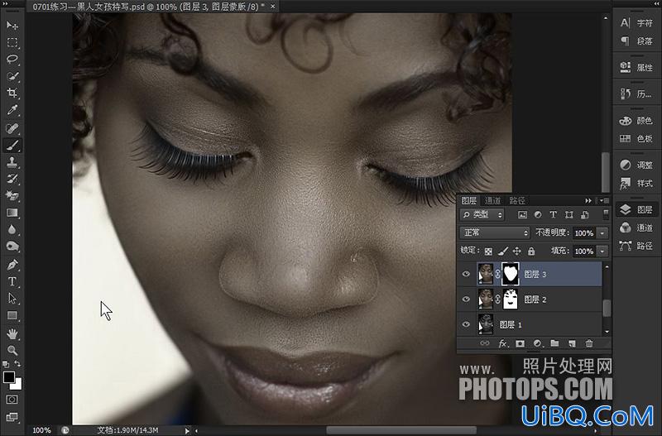Viewport: 662px width, 436px height.
Task: Select the Path Selection tool
Action: point(12,299)
